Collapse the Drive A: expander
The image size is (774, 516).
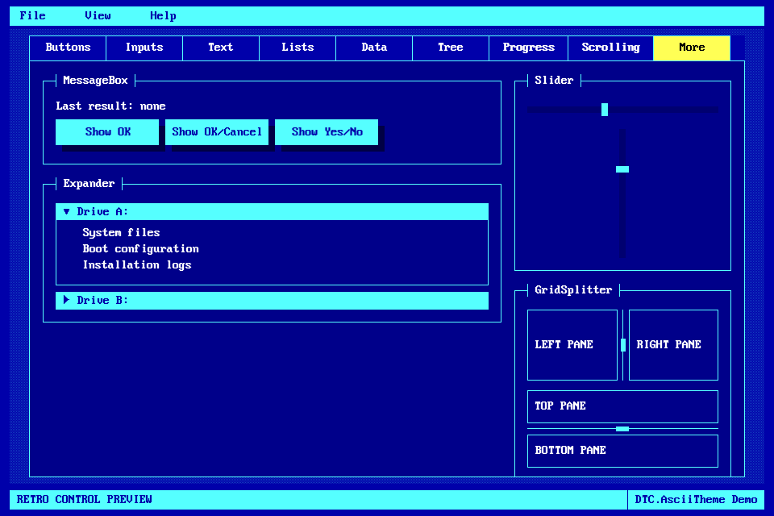(x=272, y=212)
